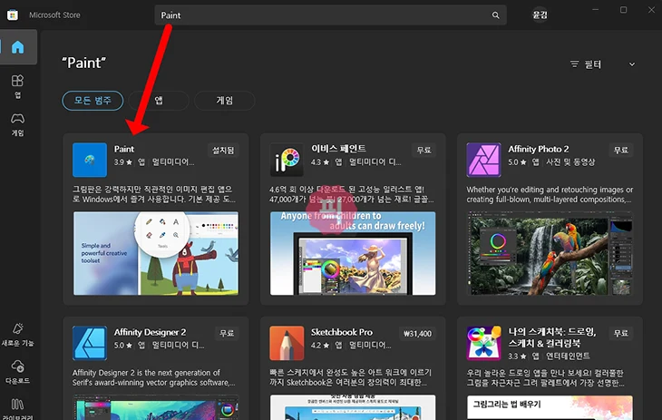Select the 게임 category tab
The height and width of the screenshot is (420, 662).
point(224,101)
